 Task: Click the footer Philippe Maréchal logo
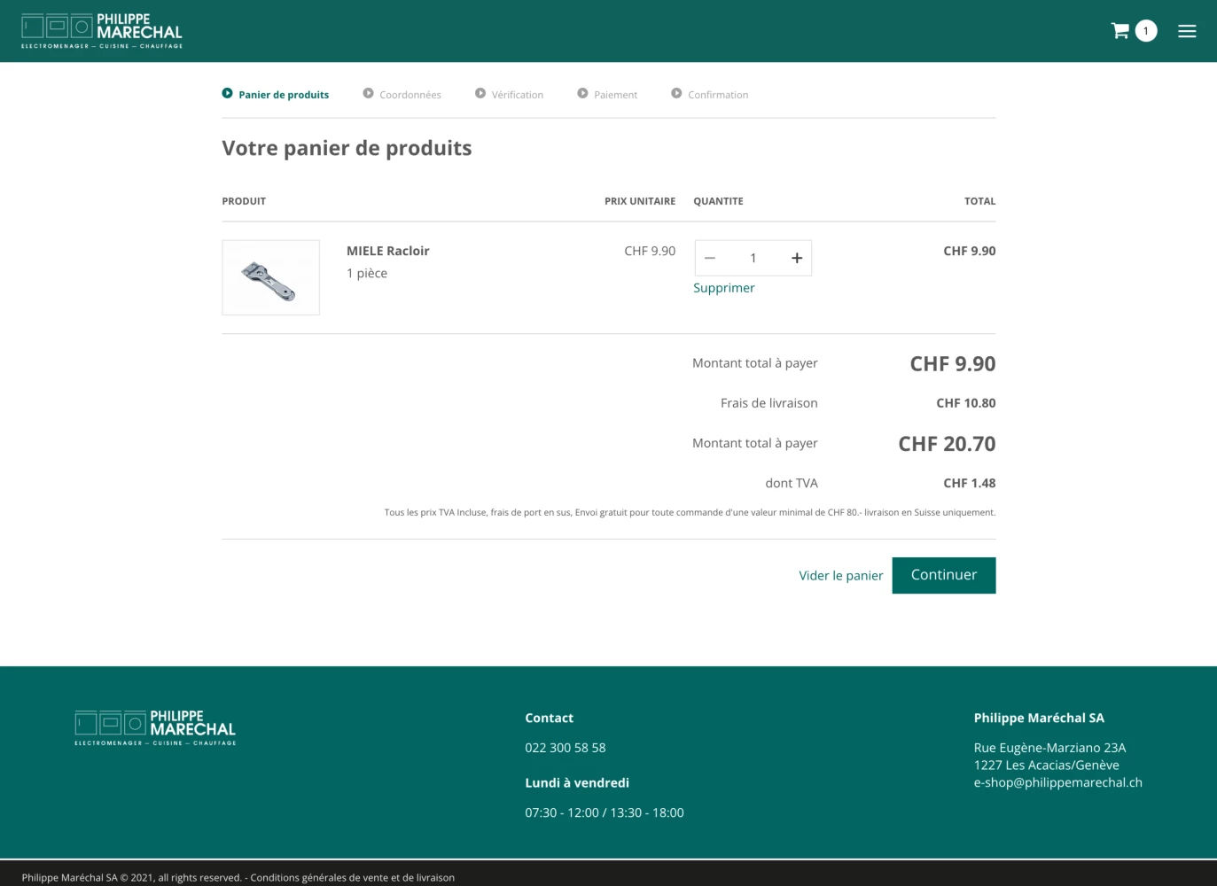(155, 727)
